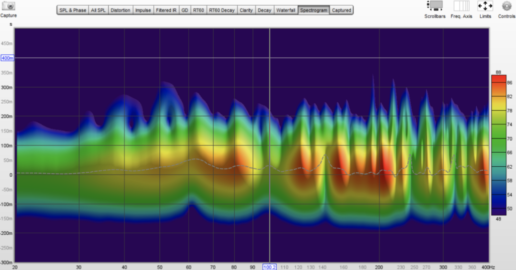Viewport: 516px width, 270px height.
Task: Switch to the GD tab
Action: point(185,10)
